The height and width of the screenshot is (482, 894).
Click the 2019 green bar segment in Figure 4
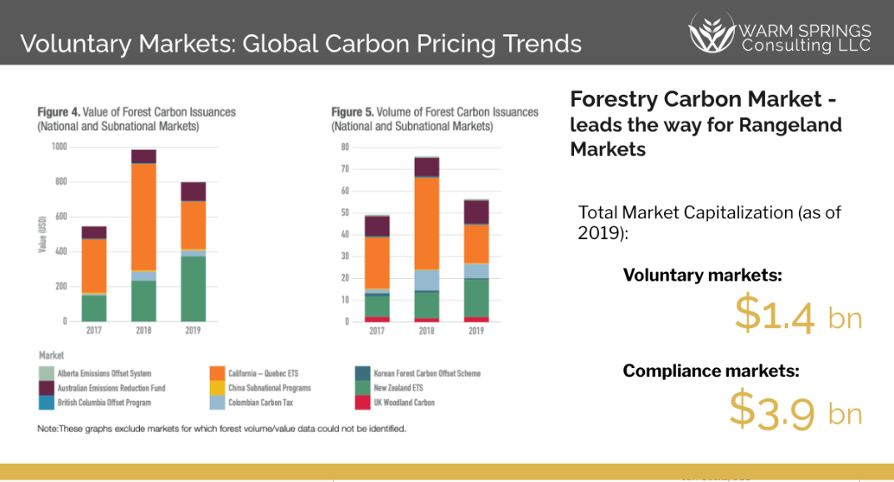coord(193,288)
